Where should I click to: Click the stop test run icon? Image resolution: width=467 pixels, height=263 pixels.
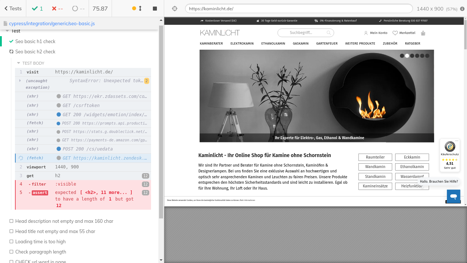pyautogui.click(x=155, y=8)
